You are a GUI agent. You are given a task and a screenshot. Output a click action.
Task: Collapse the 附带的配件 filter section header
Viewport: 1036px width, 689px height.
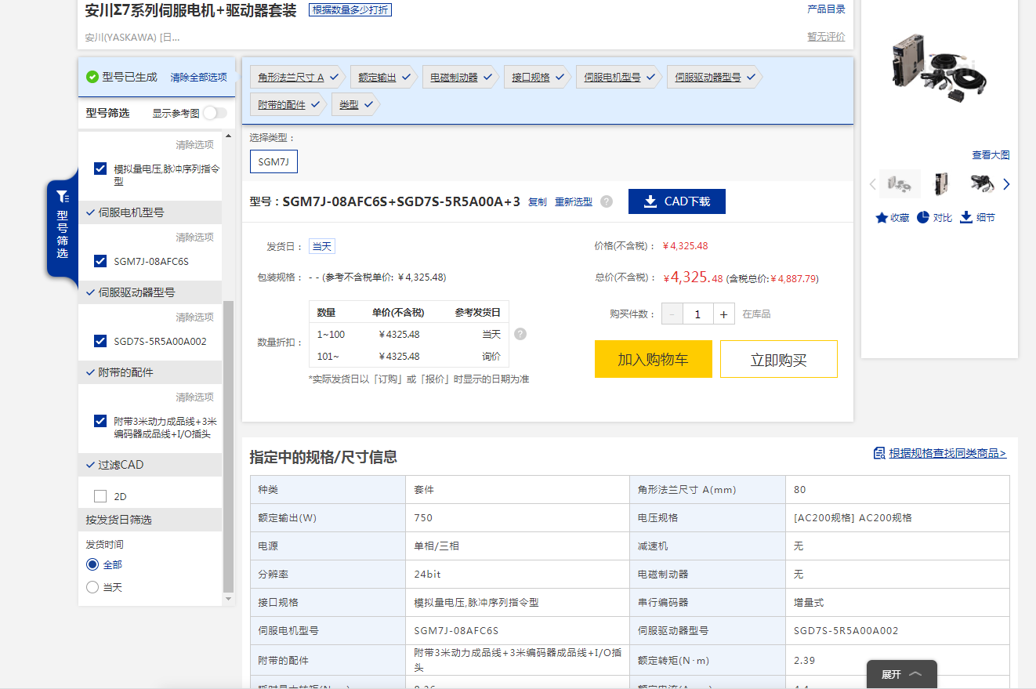coord(150,372)
